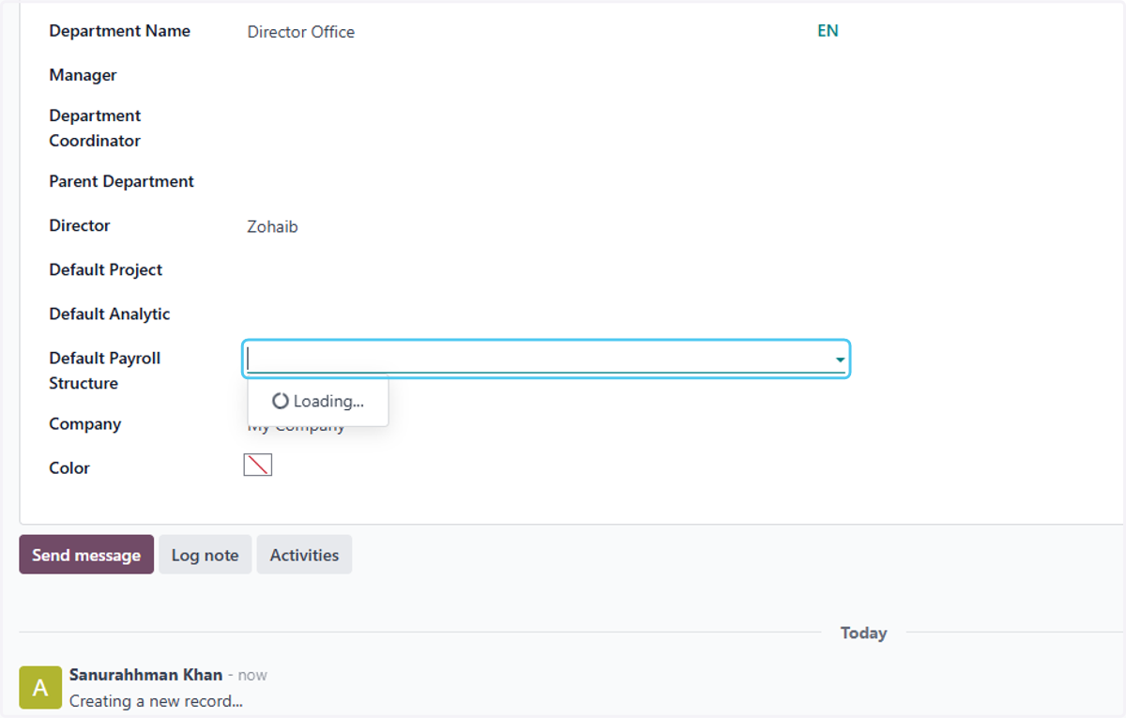Image resolution: width=1126 pixels, height=718 pixels.
Task: Click the Today date separator label
Action: coord(863,633)
